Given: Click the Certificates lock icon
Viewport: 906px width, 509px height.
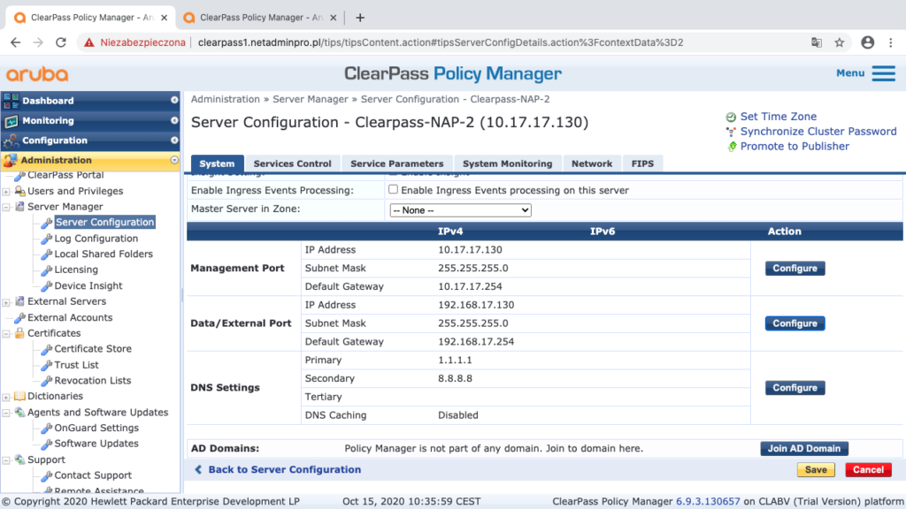Looking at the screenshot, I should point(19,333).
